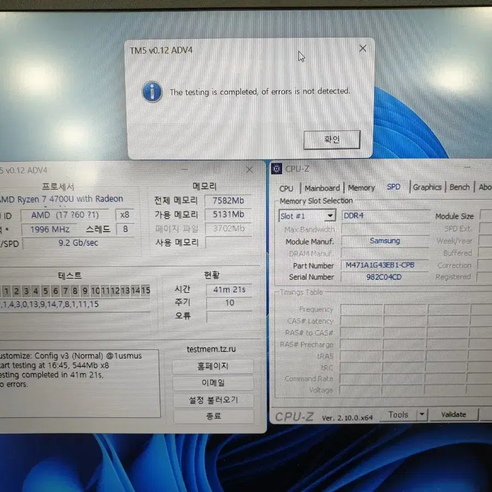Select the SPD tab in CPU-Z
This screenshot has height=492, width=492.
394,187
